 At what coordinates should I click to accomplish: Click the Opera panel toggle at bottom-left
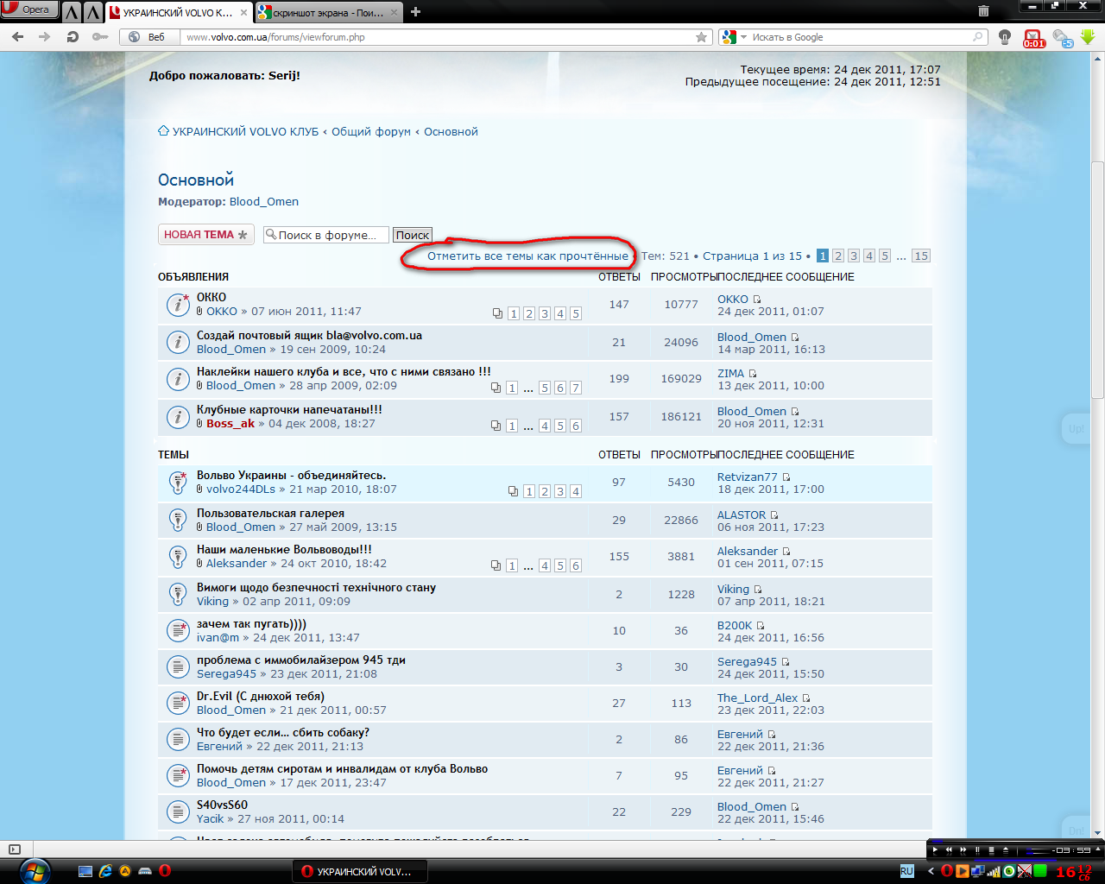[14, 849]
